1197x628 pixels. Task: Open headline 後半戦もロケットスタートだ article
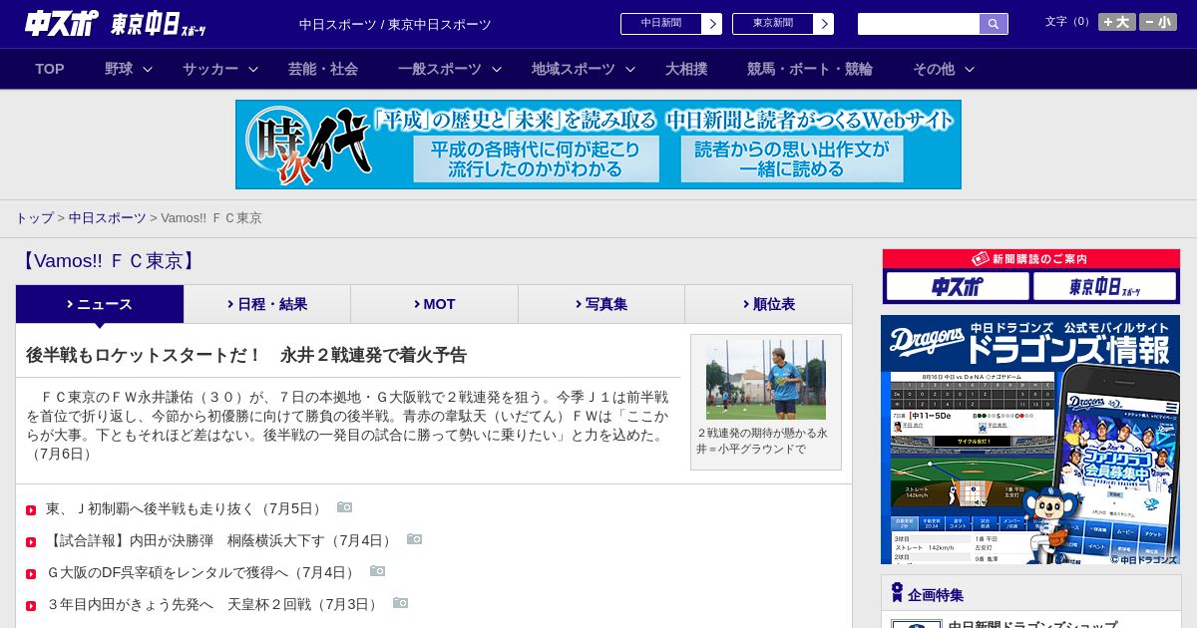[x=246, y=355]
